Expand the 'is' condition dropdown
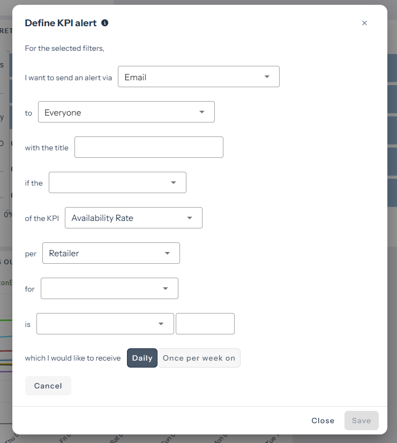The height and width of the screenshot is (443, 397). pos(105,324)
